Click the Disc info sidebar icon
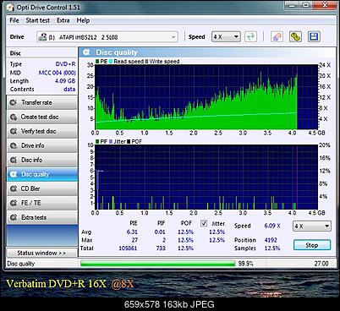 pyautogui.click(x=14, y=160)
